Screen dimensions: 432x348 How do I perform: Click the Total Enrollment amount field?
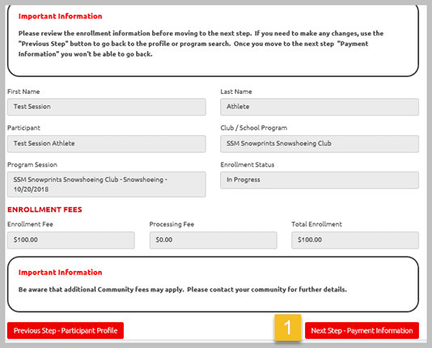click(x=355, y=240)
